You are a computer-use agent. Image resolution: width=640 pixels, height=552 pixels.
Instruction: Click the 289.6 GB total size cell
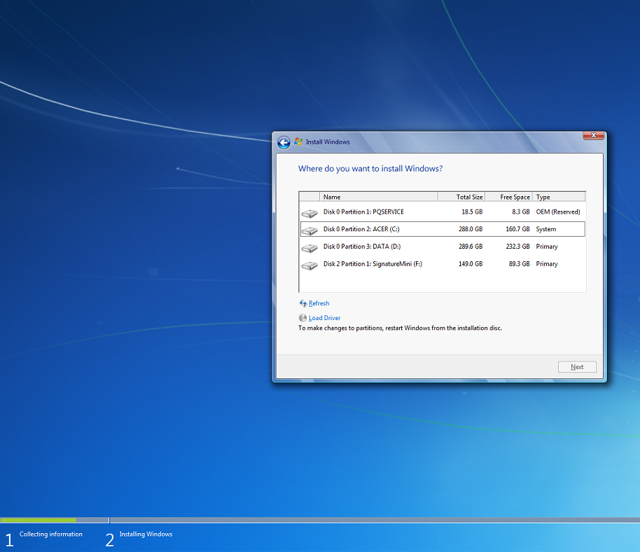(471, 247)
